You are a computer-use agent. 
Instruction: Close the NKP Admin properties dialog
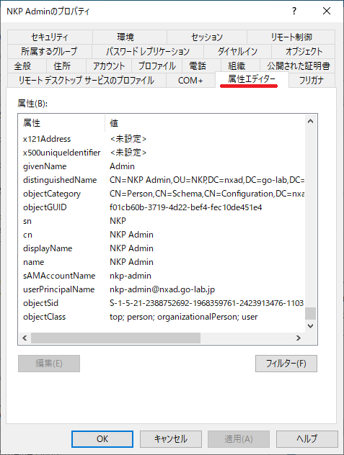pyautogui.click(x=327, y=11)
